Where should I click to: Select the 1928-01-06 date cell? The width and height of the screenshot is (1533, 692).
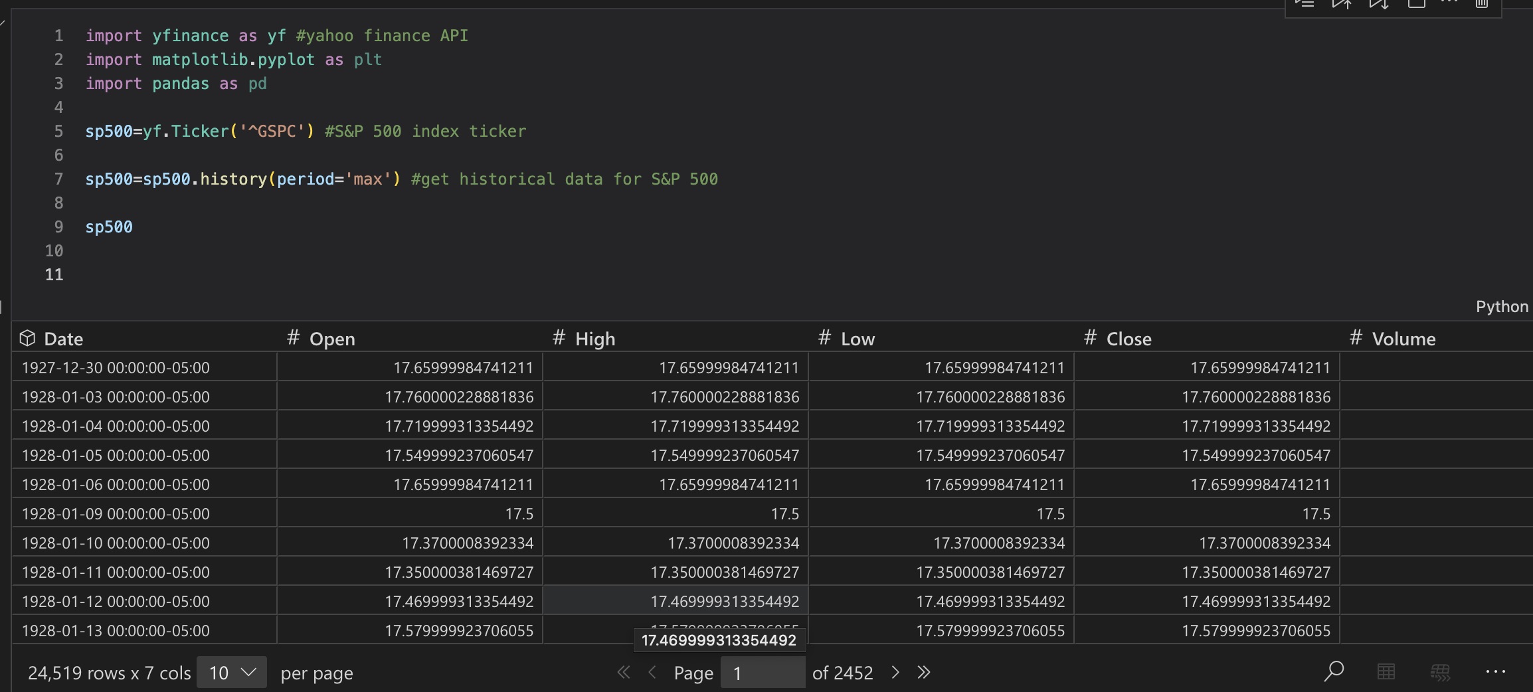click(144, 484)
